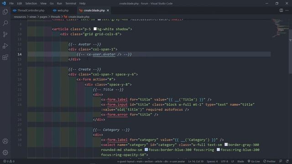This screenshot has height=164, width=292.
Task: Click the x-form action tag line
Action: pos(96,79)
